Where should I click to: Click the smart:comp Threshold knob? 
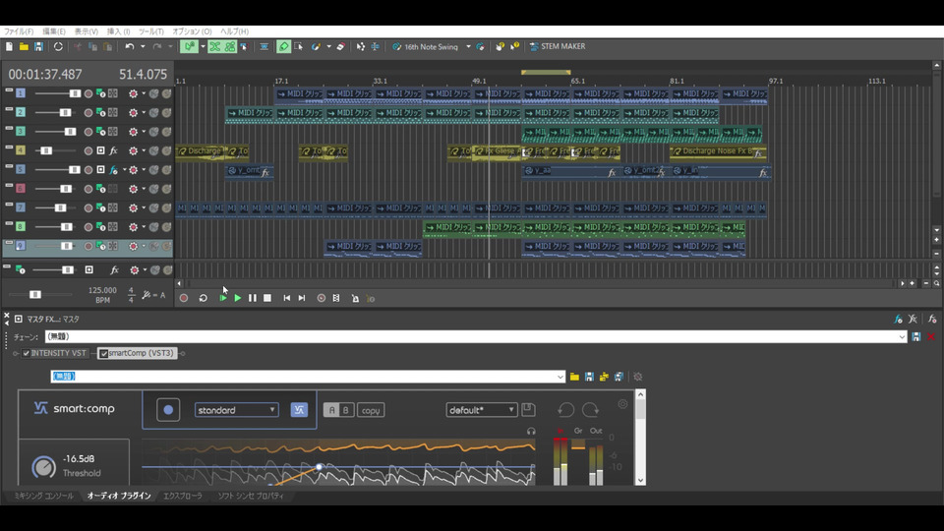(44, 467)
